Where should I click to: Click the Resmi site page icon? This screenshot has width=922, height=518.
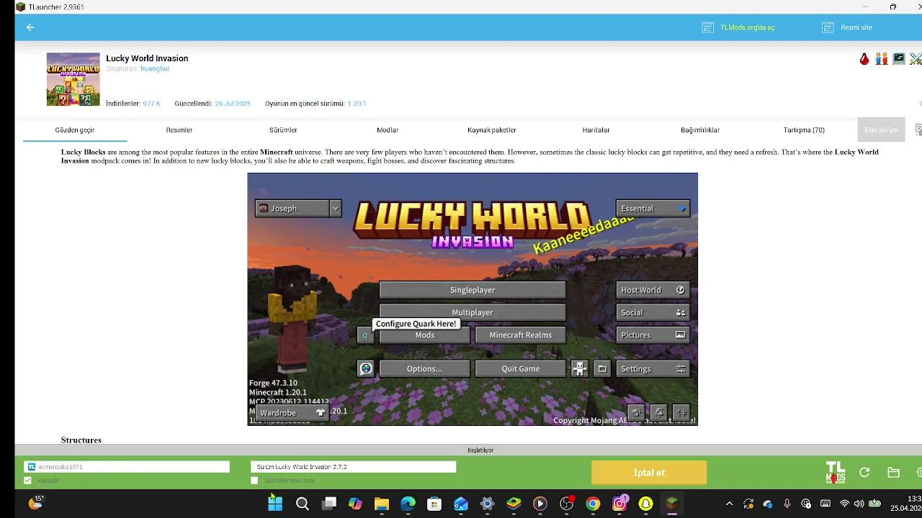[x=828, y=27]
